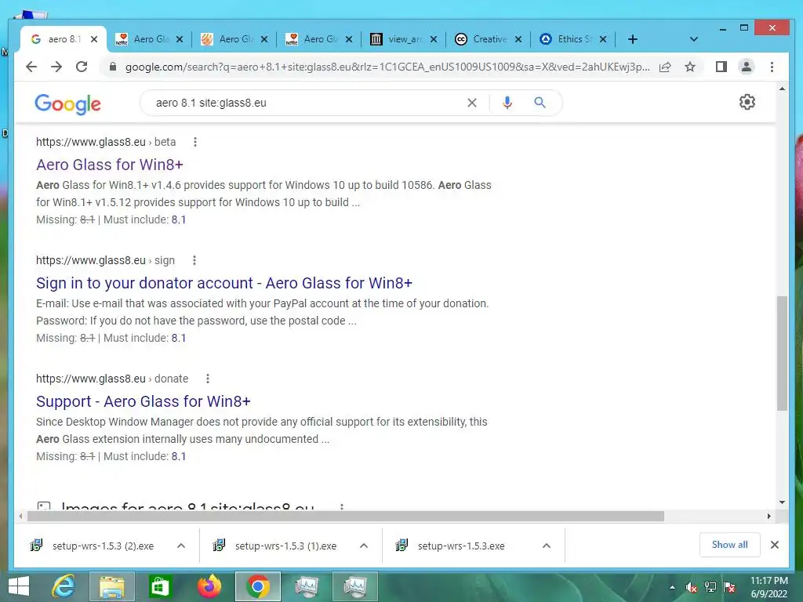Clear the Google search box
Image resolution: width=803 pixels, height=602 pixels.
click(x=471, y=103)
